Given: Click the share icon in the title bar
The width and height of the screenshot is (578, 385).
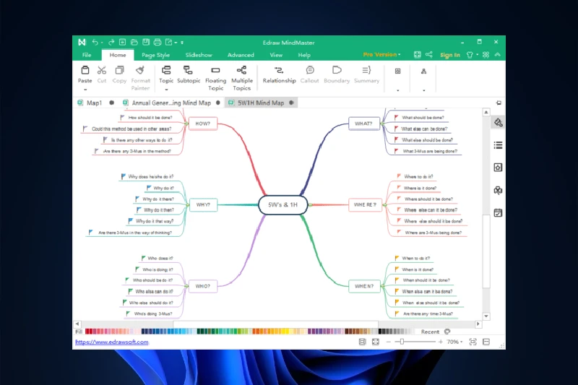Looking at the screenshot, I should 429,54.
